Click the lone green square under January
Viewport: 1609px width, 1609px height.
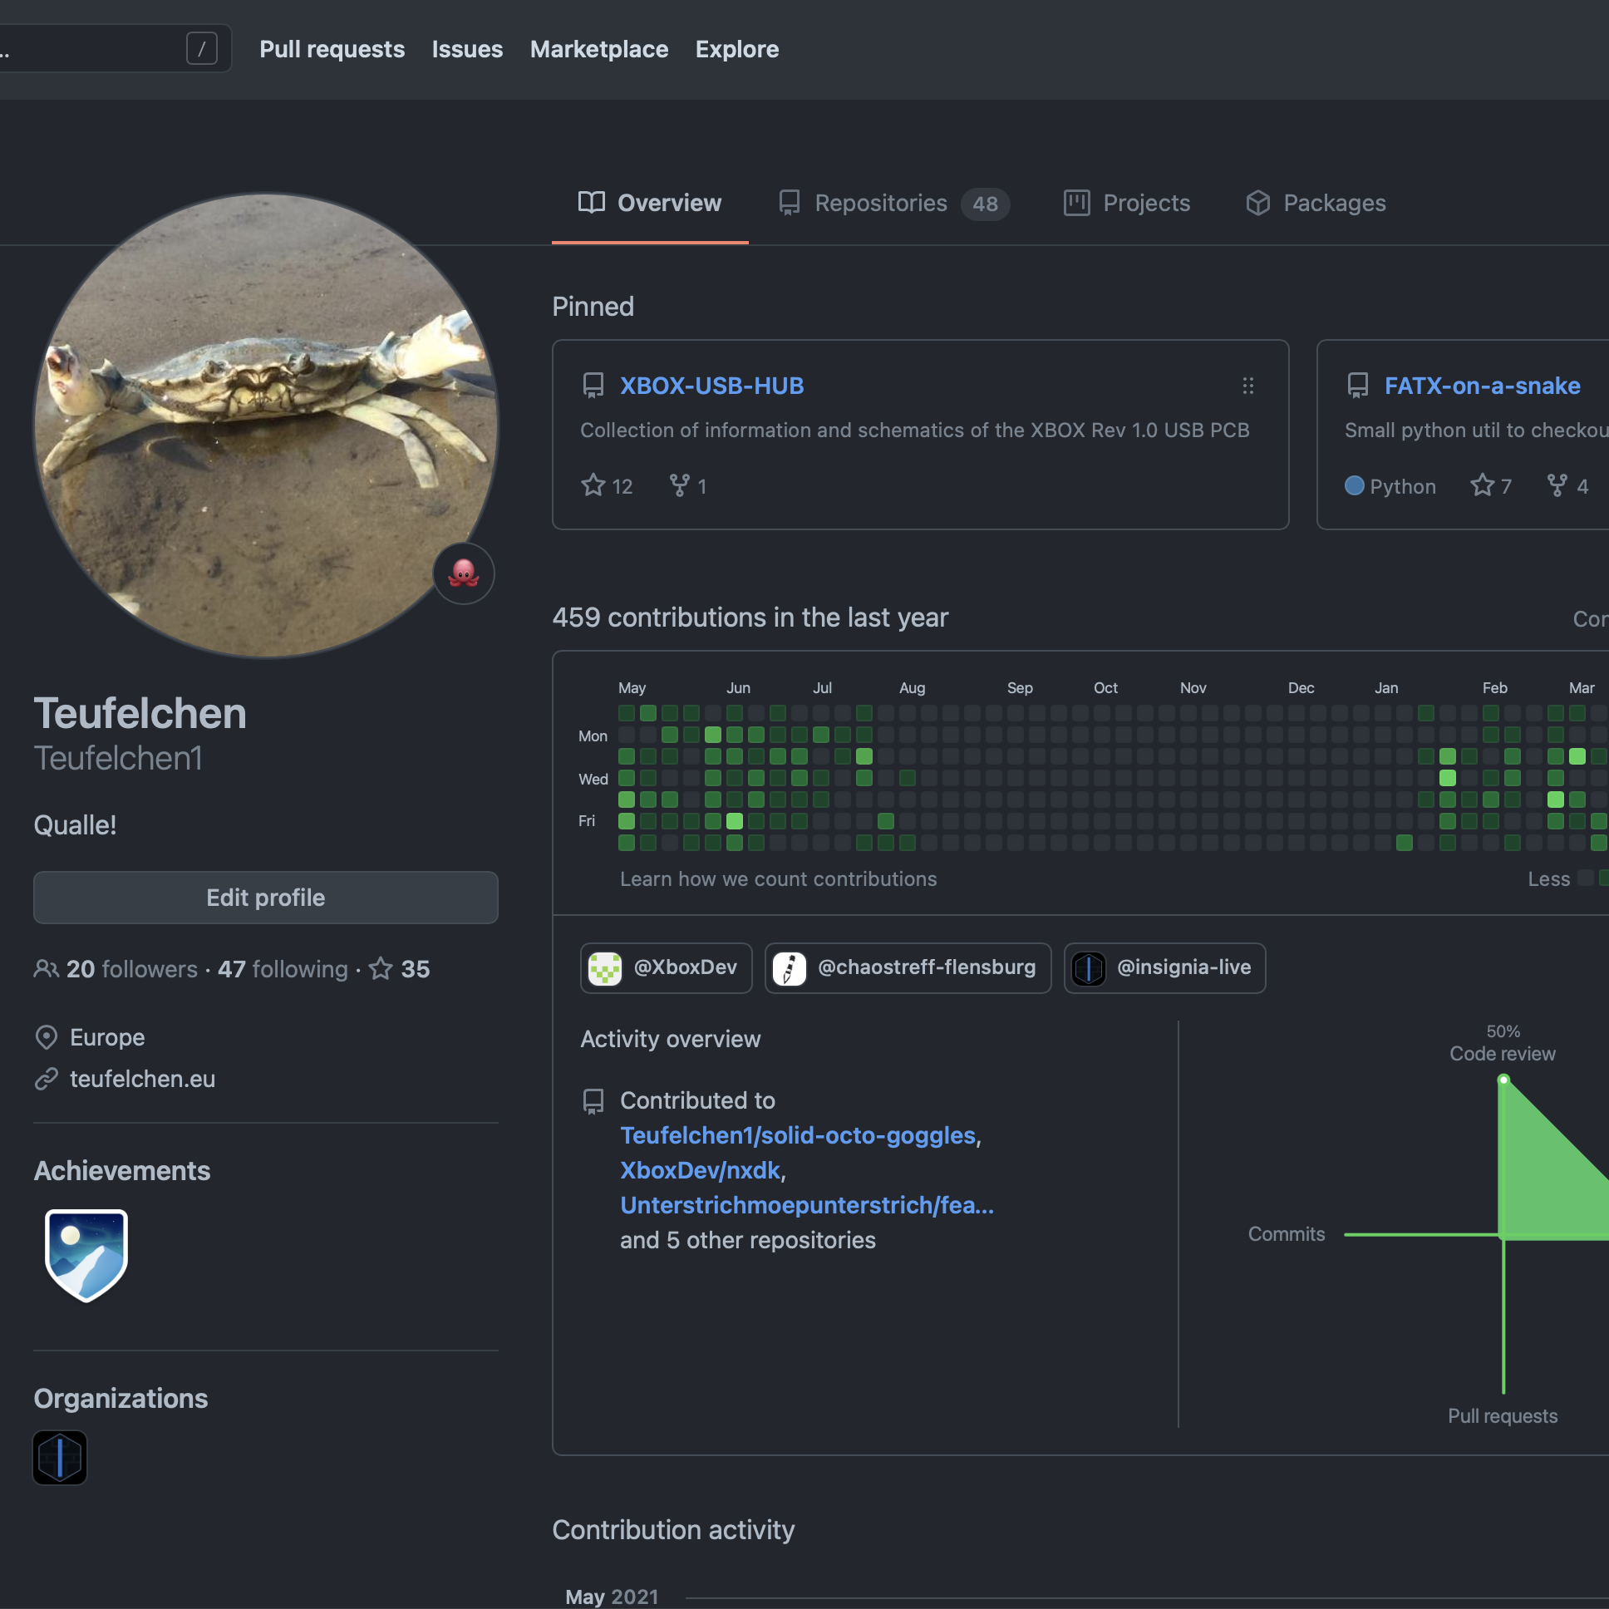click(x=1404, y=843)
